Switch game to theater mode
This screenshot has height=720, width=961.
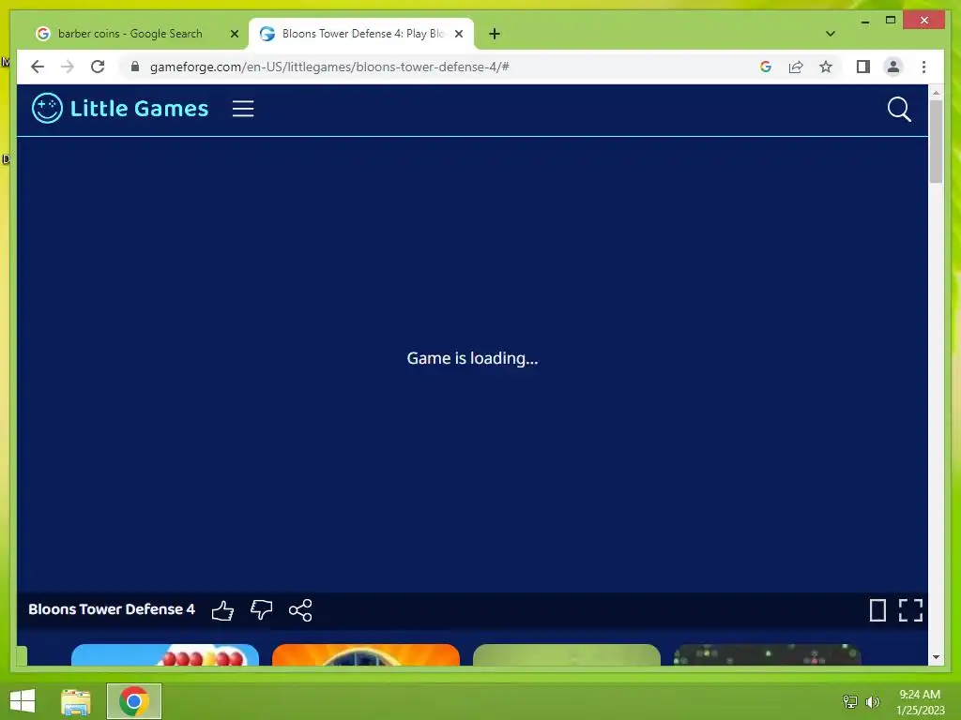click(x=877, y=610)
